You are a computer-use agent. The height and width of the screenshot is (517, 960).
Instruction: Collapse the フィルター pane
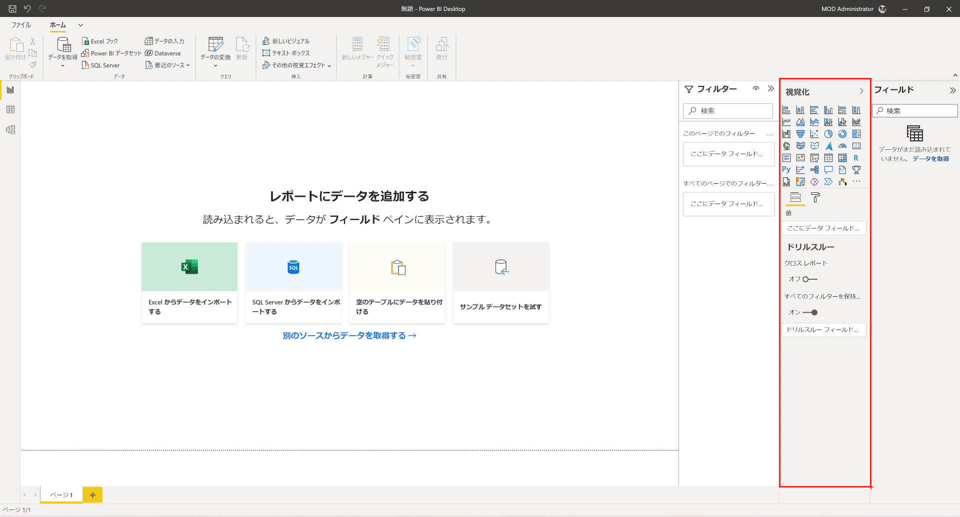point(771,89)
